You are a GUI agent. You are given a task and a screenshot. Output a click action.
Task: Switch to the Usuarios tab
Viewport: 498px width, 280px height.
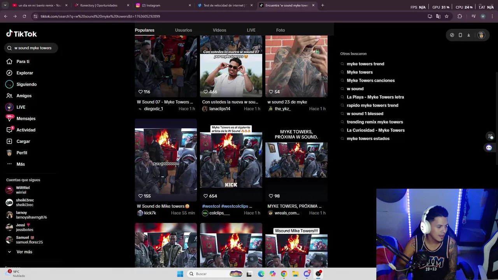click(x=183, y=30)
